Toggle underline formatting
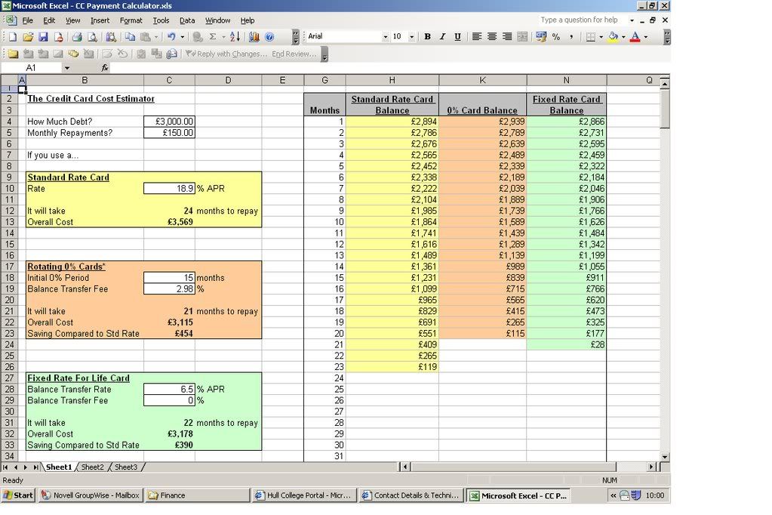Screen dimensions: 772x515 pos(457,36)
